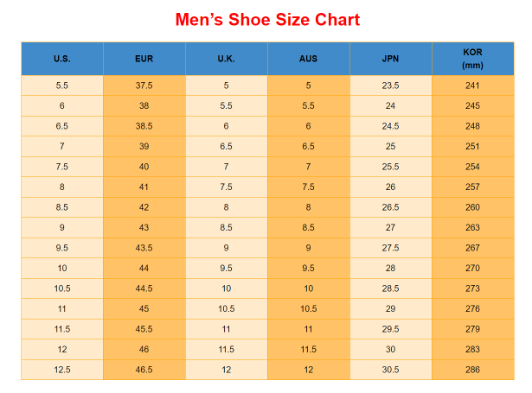Select the EUR 40 cell
This screenshot has height=393, width=532.
[x=144, y=167]
